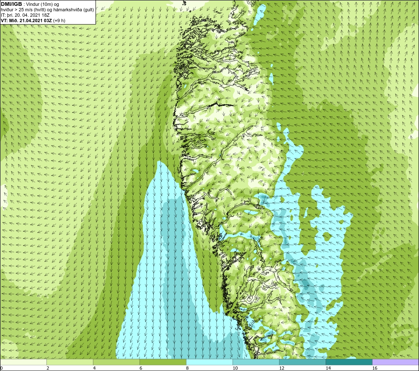419x371 pixels.
Task: Click the 2–4 m/s light green swatch
Action: (x=70, y=362)
